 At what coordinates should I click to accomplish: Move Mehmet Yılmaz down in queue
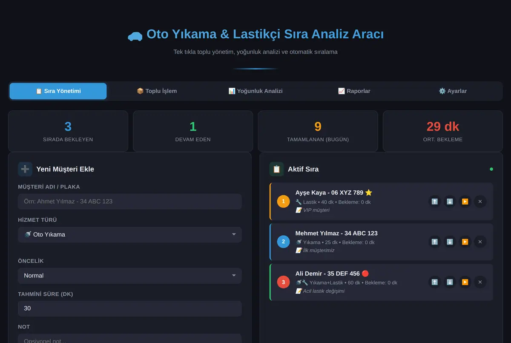(450, 242)
